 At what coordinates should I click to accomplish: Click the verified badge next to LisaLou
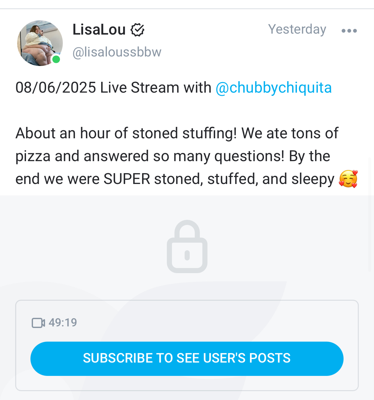pyautogui.click(x=137, y=30)
